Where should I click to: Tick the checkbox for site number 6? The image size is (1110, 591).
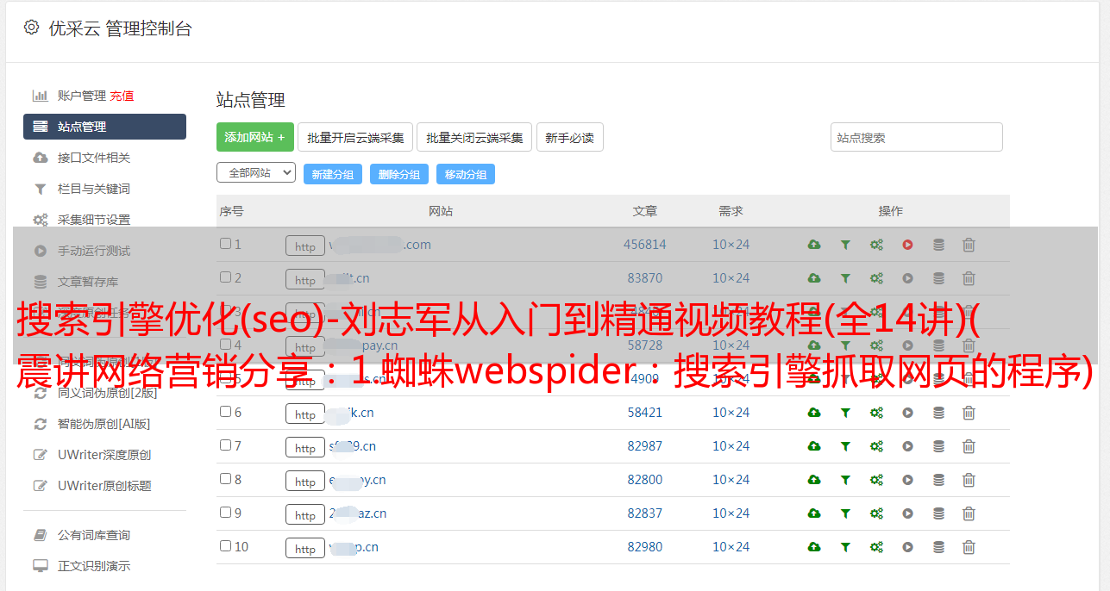(x=225, y=412)
